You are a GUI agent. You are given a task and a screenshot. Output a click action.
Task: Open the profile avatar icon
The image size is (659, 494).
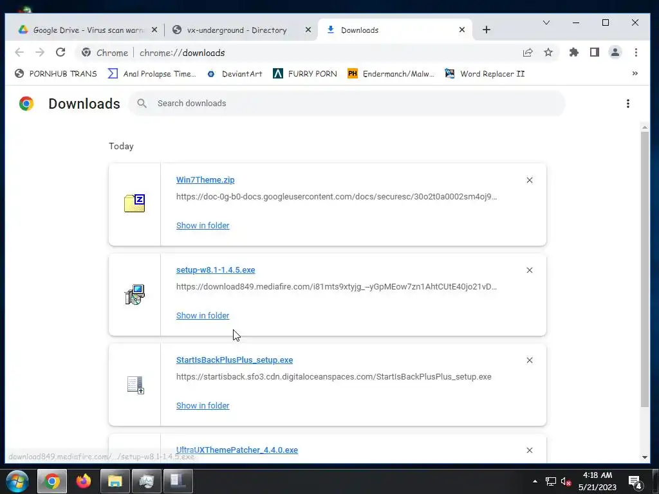click(x=615, y=53)
